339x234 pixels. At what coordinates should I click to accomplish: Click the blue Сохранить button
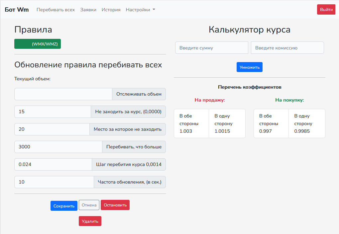click(x=64, y=206)
